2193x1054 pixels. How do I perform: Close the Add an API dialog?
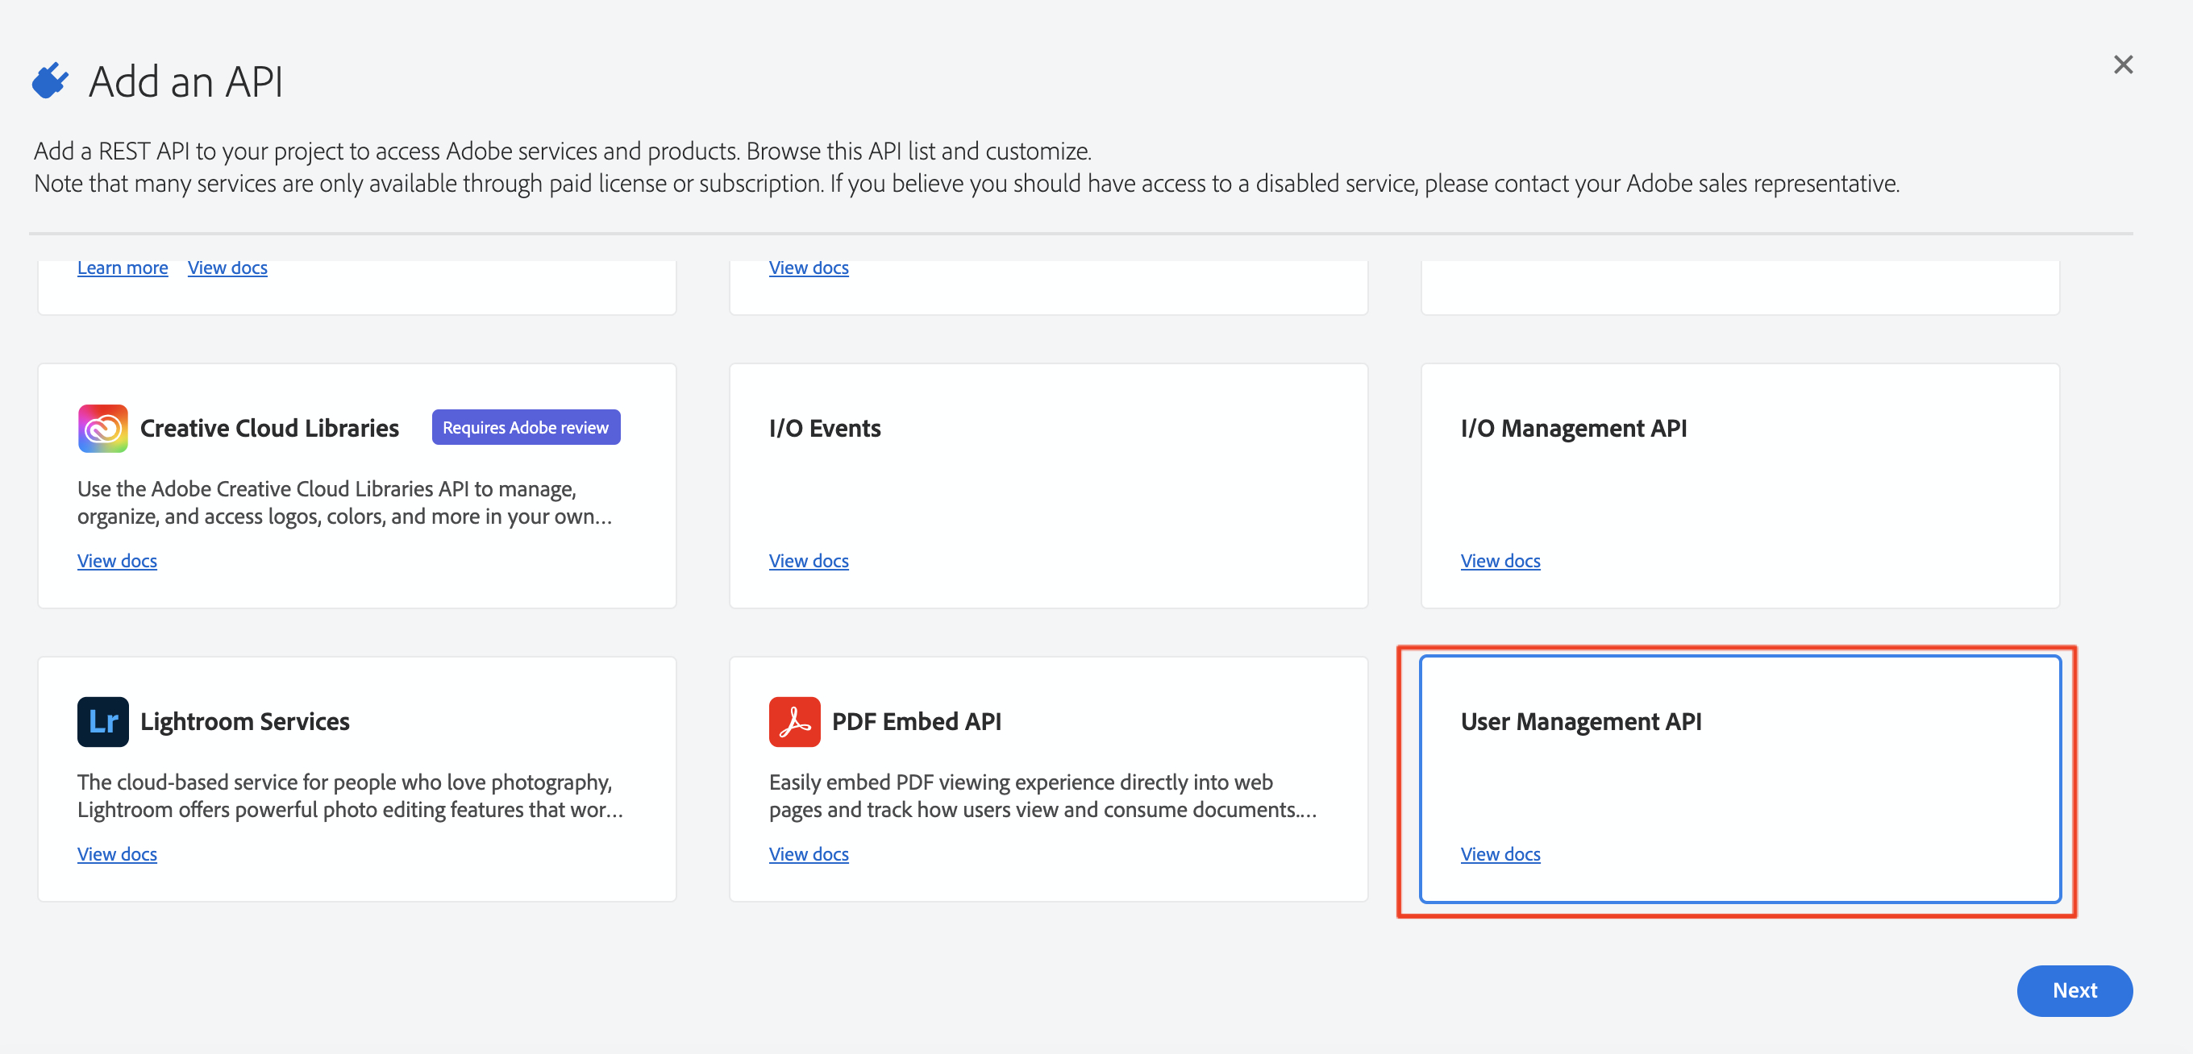pyautogui.click(x=2122, y=64)
